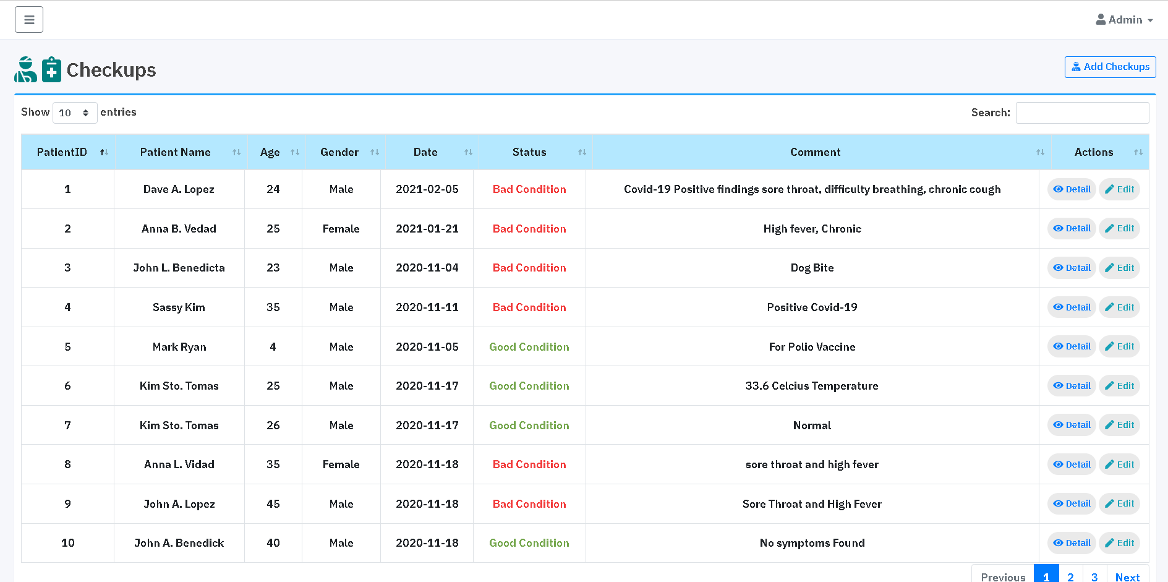The height and width of the screenshot is (582, 1168).
Task: Sort the Patient Name column via its sort arrows
Action: click(236, 152)
